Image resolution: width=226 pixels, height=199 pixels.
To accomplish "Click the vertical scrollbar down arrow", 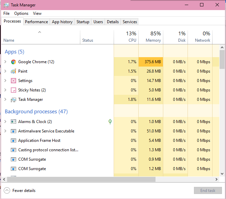I will pos(222,173).
